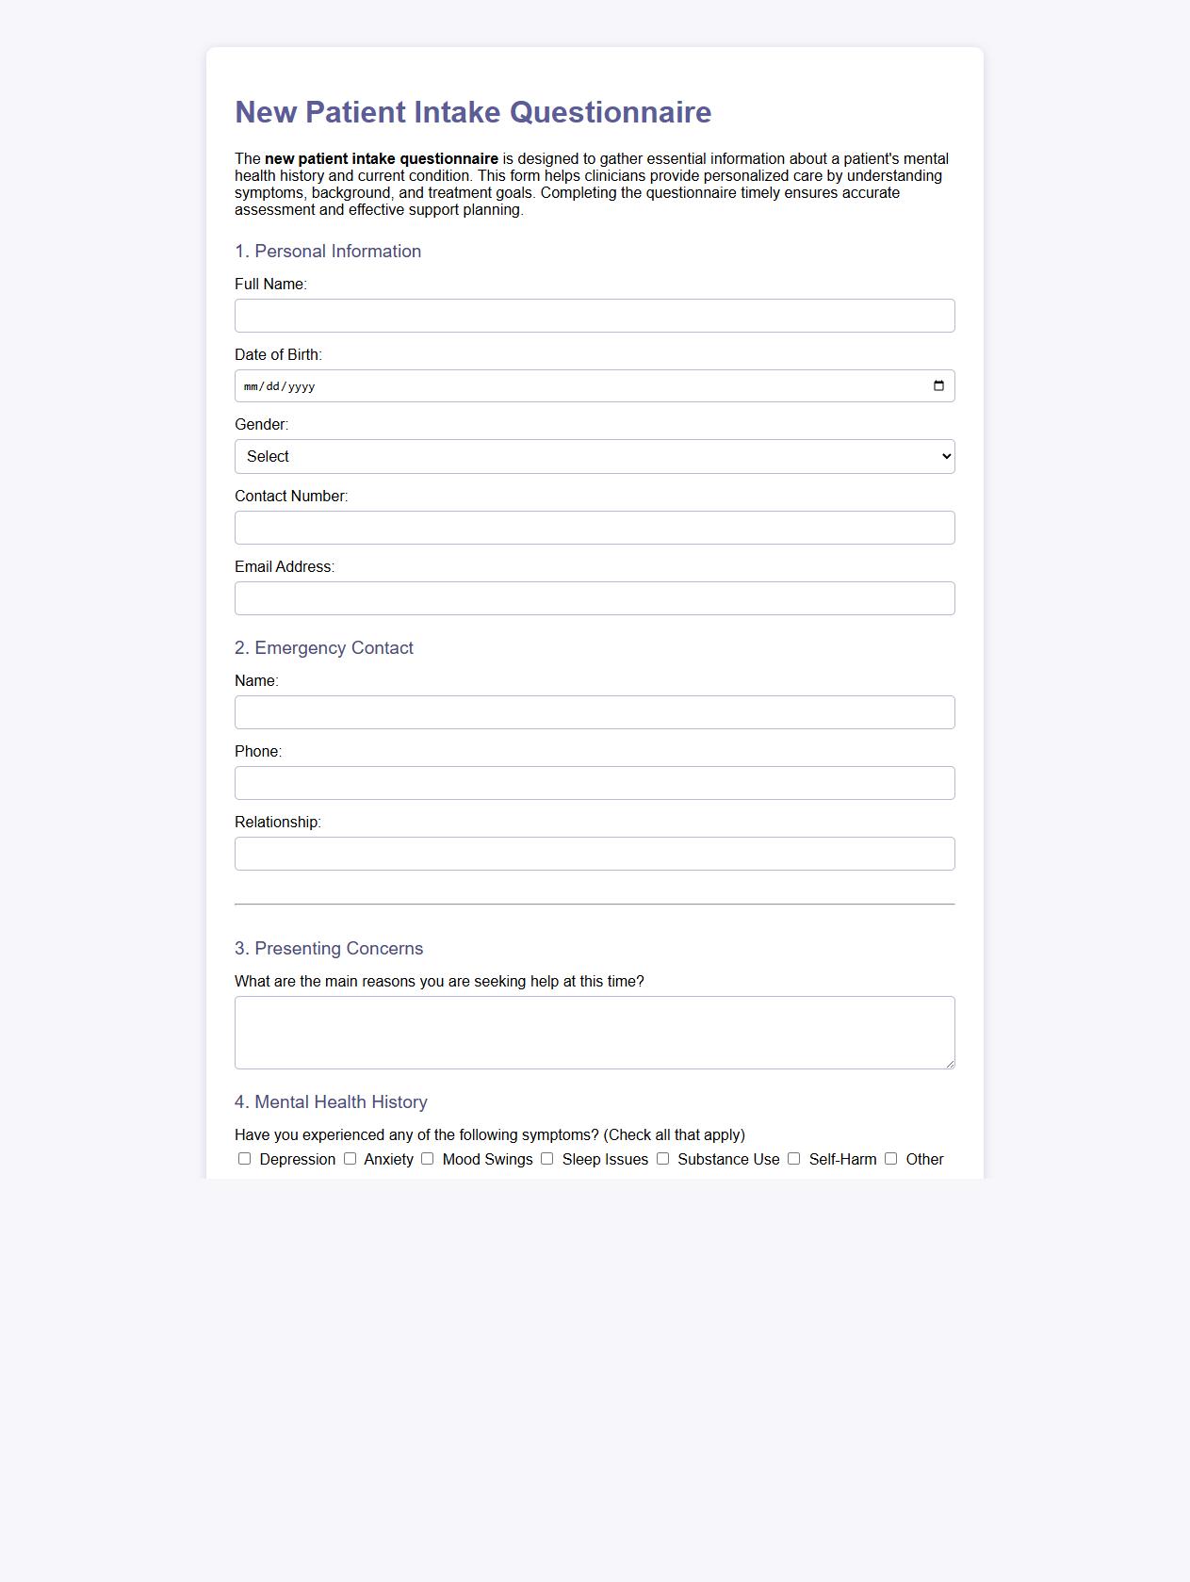Check the Mood Swings option

(428, 1158)
